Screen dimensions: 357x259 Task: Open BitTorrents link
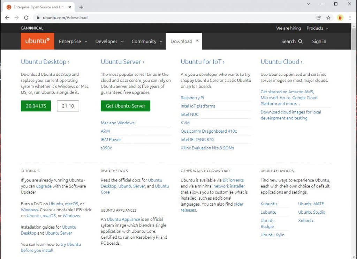233,180
